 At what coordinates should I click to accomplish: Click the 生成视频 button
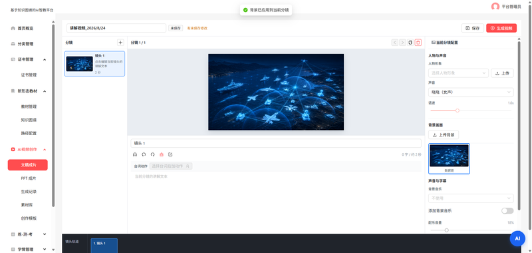point(501,28)
